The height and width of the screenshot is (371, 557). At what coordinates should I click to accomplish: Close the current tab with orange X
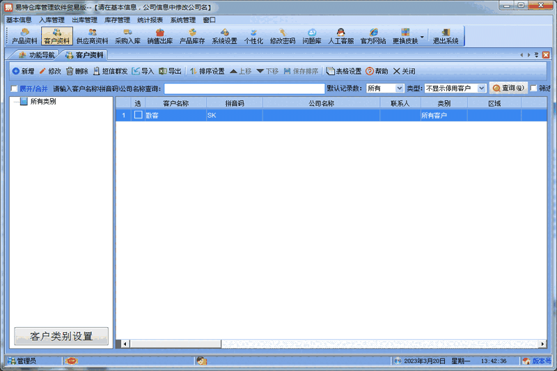(x=546, y=55)
